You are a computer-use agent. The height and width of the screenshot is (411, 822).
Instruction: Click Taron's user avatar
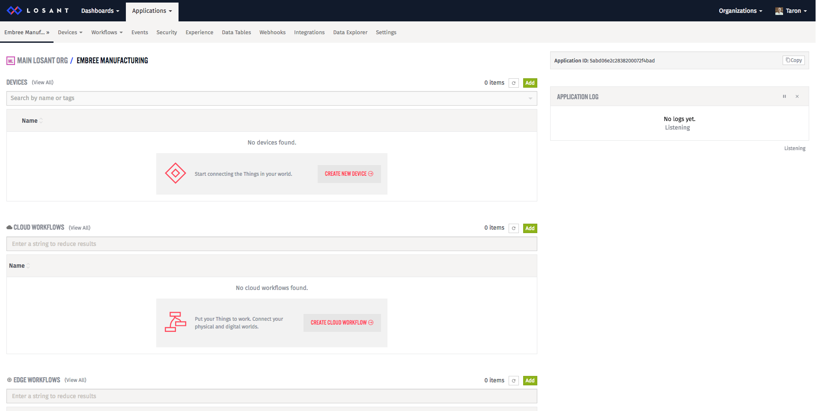[779, 11]
